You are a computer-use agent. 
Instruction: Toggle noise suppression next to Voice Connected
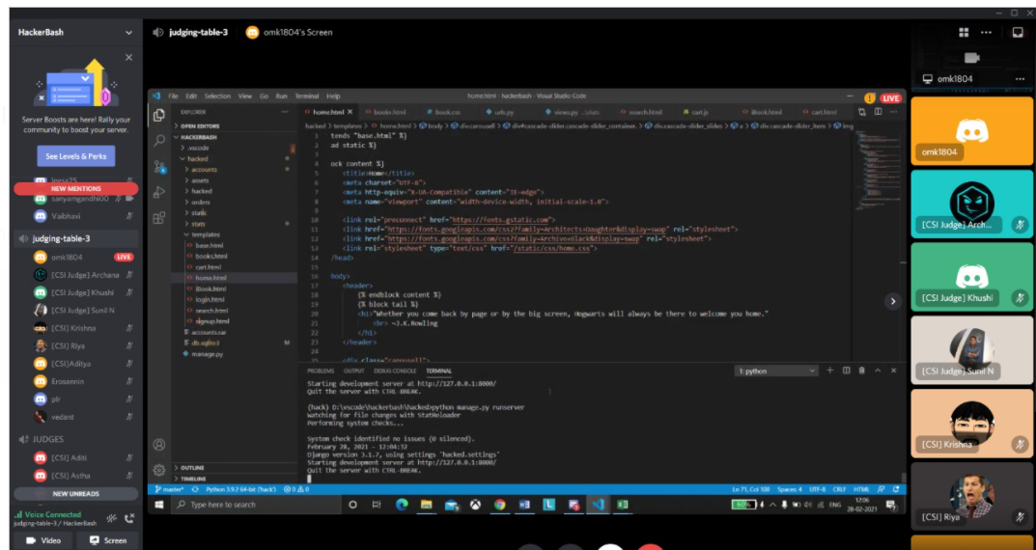(x=113, y=518)
